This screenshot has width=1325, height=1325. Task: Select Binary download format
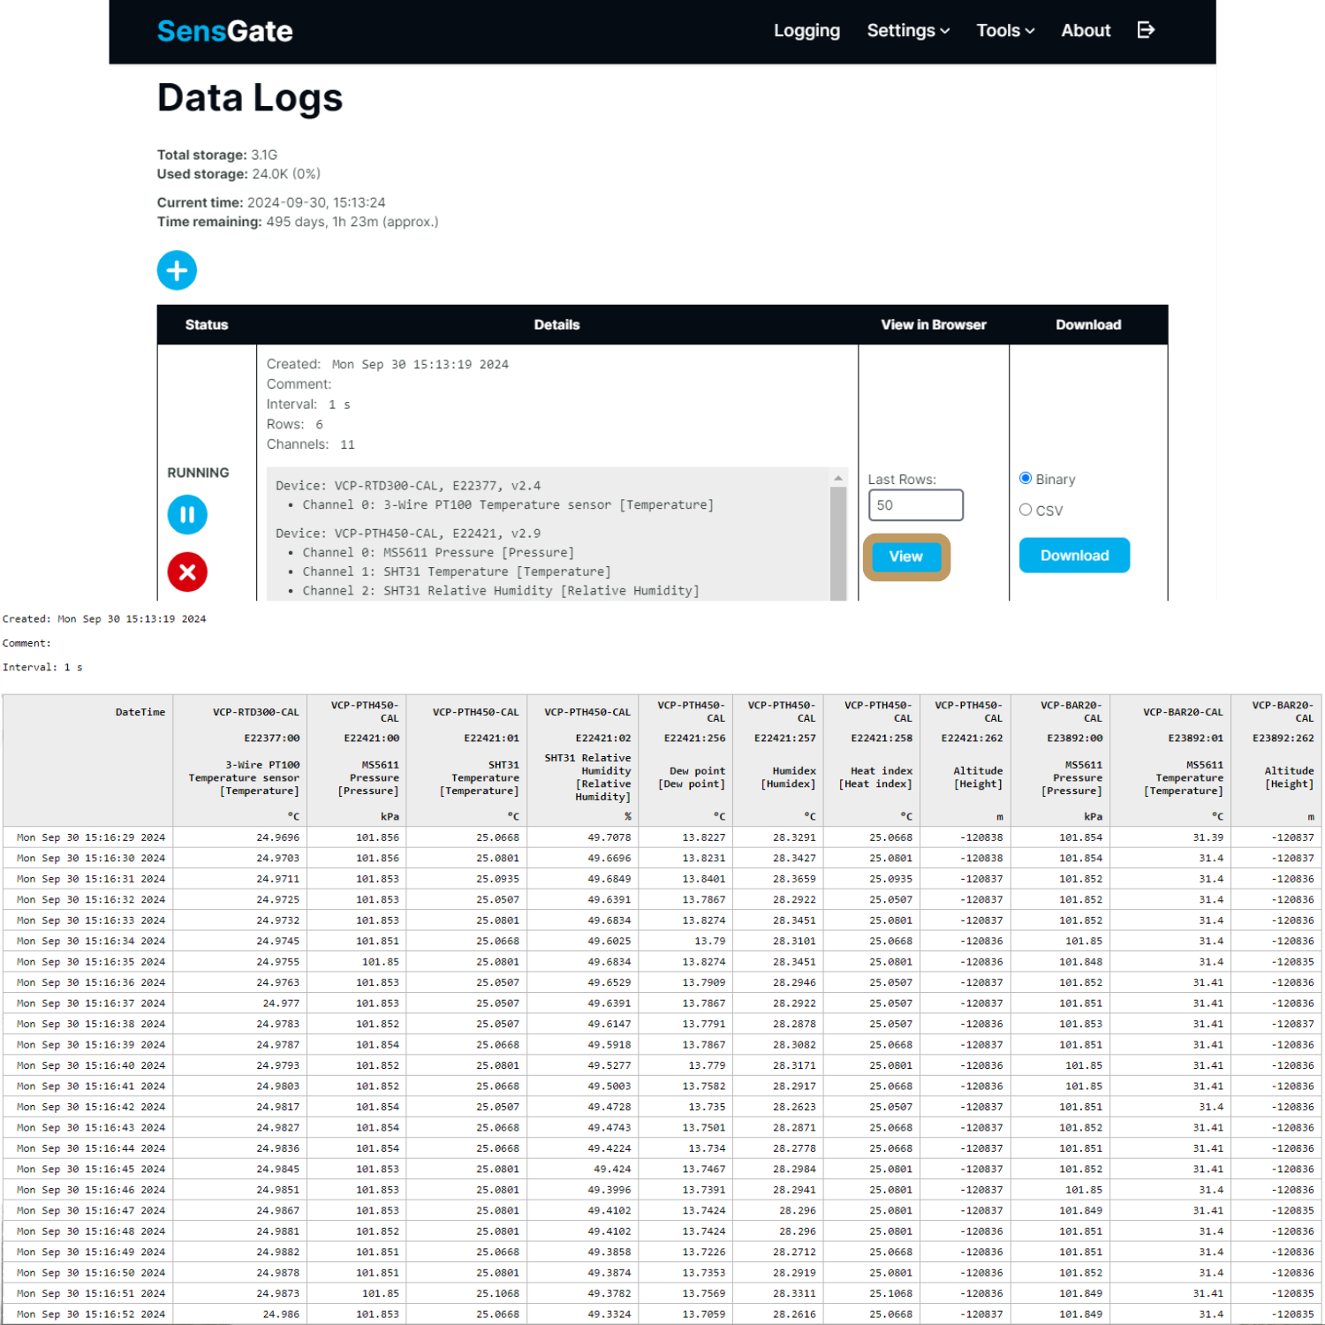point(1026,478)
